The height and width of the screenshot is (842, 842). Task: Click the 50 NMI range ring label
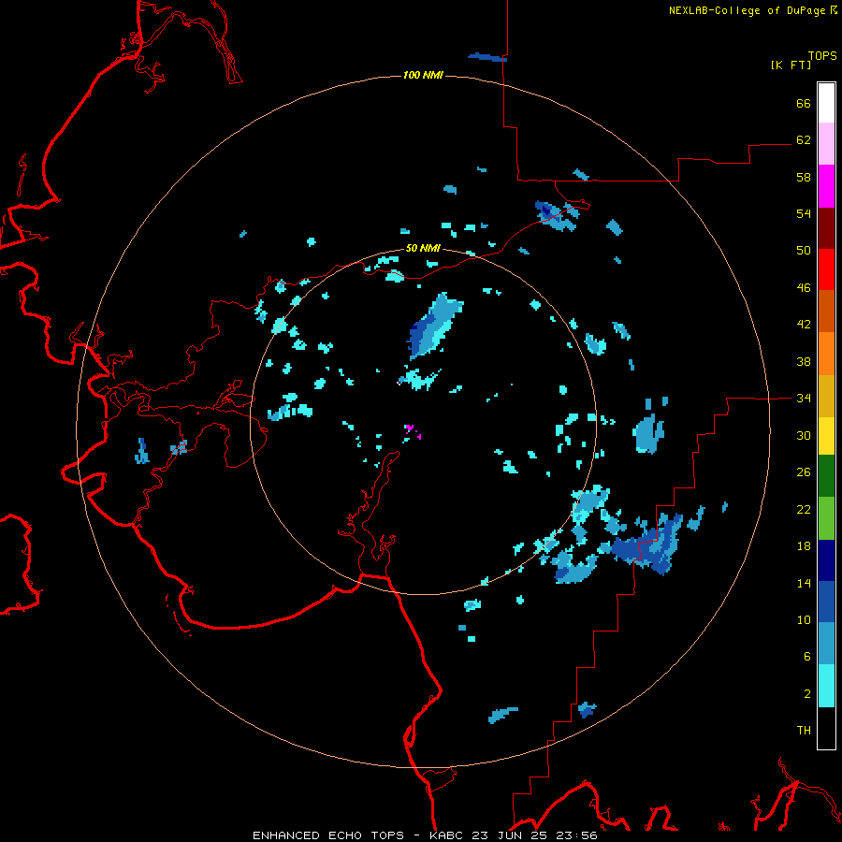[423, 248]
